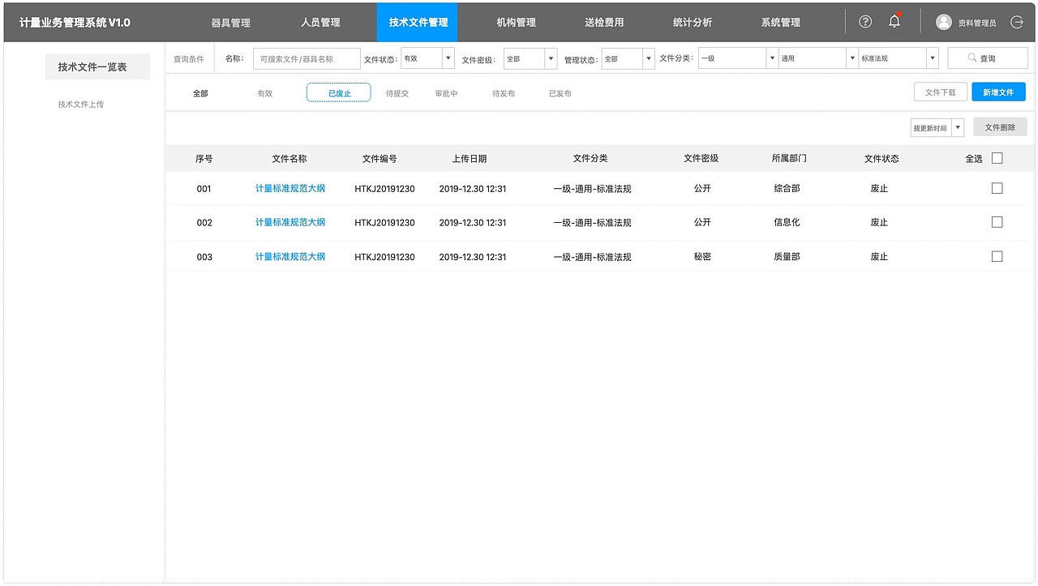Focus the 名称 search input field

click(307, 58)
